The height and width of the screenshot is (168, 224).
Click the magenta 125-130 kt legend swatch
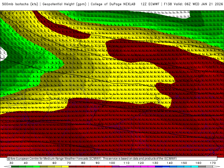(151, 166)
